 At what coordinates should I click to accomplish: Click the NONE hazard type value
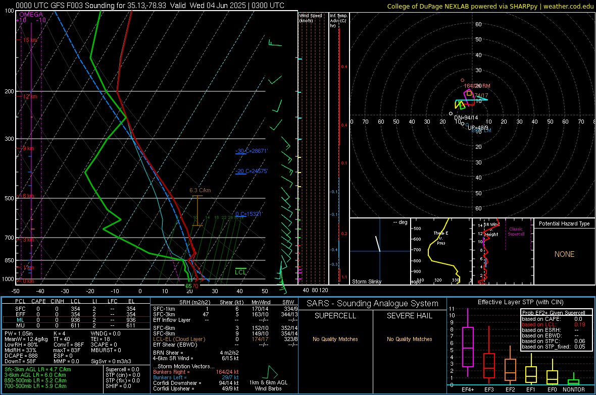coord(565,254)
